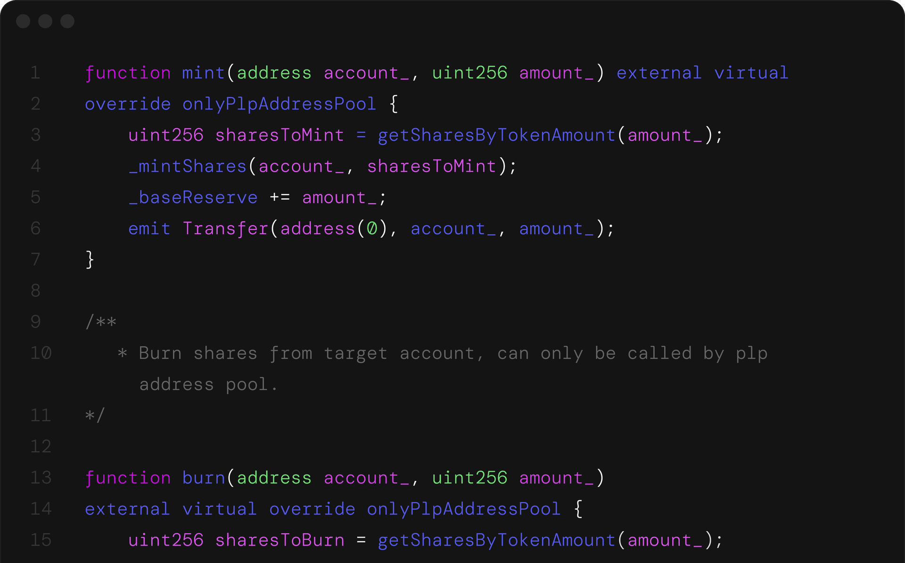Click the closing brace on line 7
Viewport: 905px width, 563px height.
pos(90,260)
